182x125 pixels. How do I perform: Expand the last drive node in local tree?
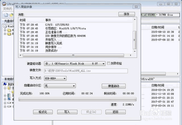click(5, 107)
